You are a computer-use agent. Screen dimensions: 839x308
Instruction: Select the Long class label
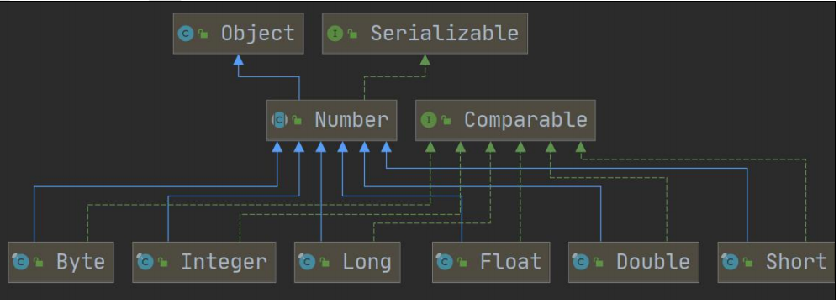367,263
